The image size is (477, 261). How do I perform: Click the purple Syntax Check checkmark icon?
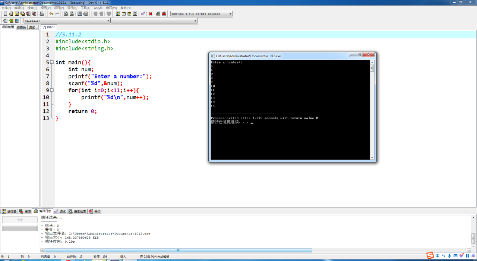point(143,14)
